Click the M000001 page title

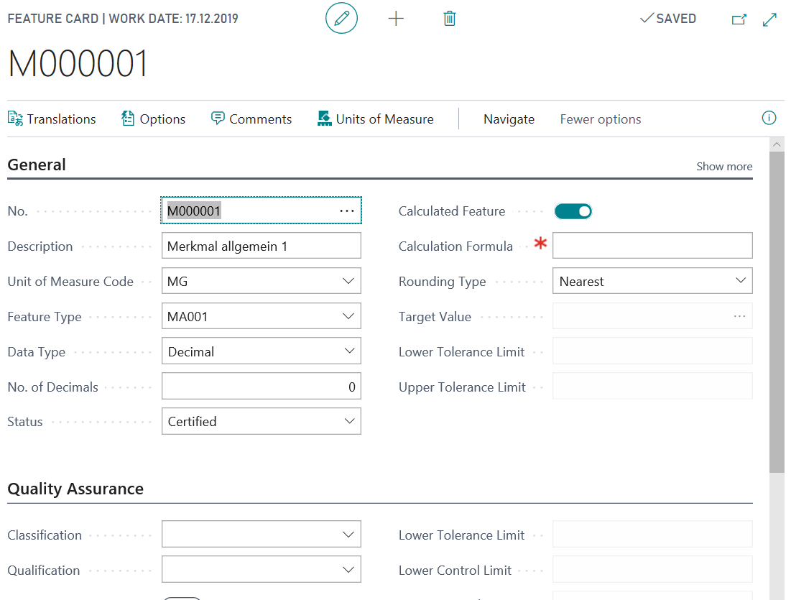78,63
